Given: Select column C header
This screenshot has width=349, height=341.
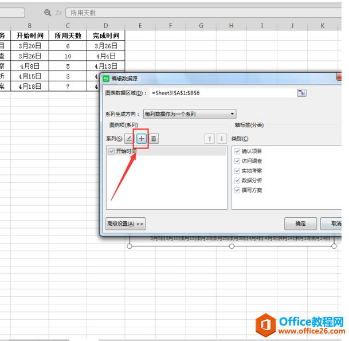Looking at the screenshot, I should click(68, 26).
